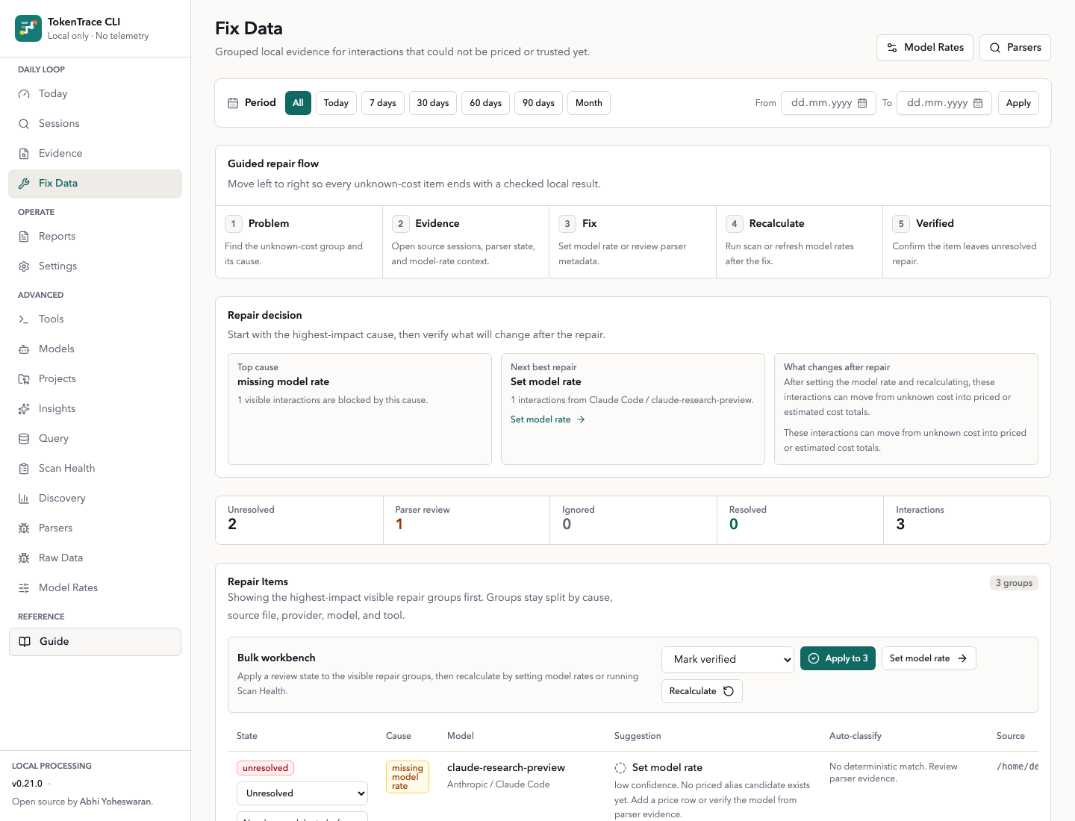Click the Projects folder-search icon
Image resolution: width=1075 pixels, height=821 pixels.
24,379
